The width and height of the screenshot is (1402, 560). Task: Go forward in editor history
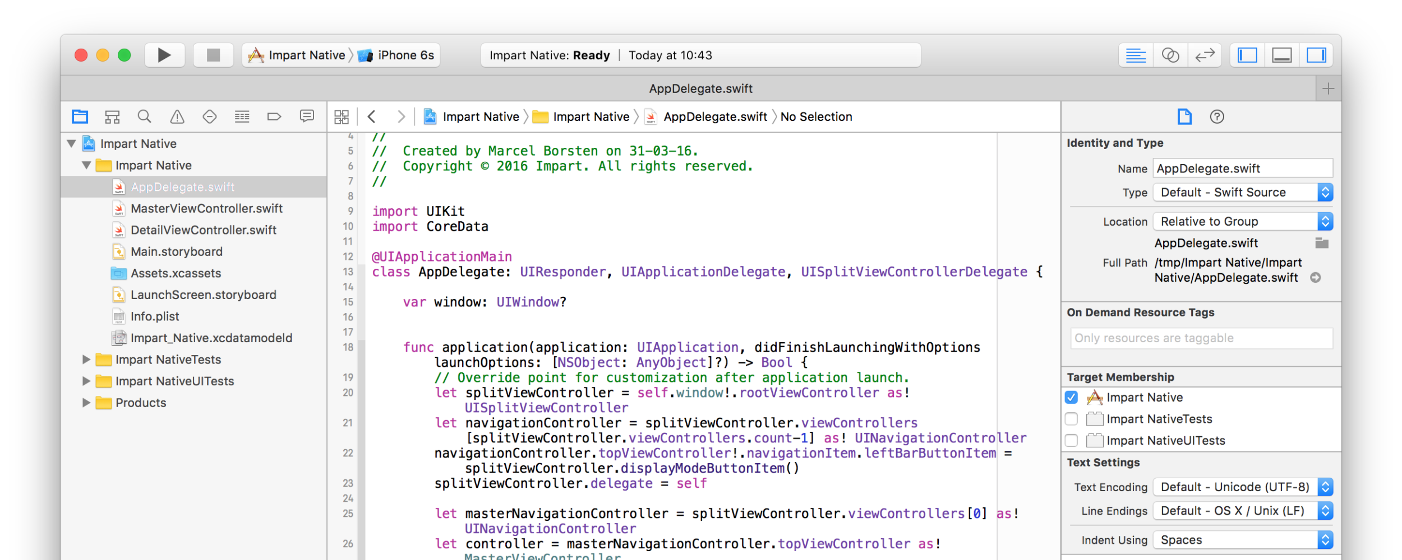pos(400,116)
